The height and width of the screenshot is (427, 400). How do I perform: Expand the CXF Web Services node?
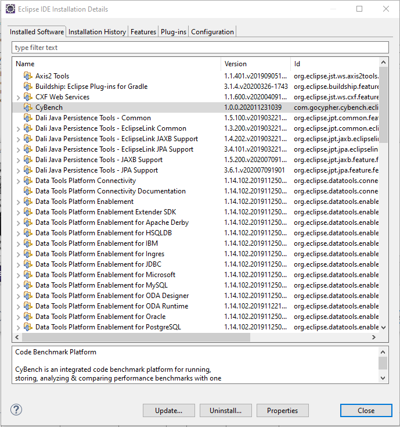[18, 98]
